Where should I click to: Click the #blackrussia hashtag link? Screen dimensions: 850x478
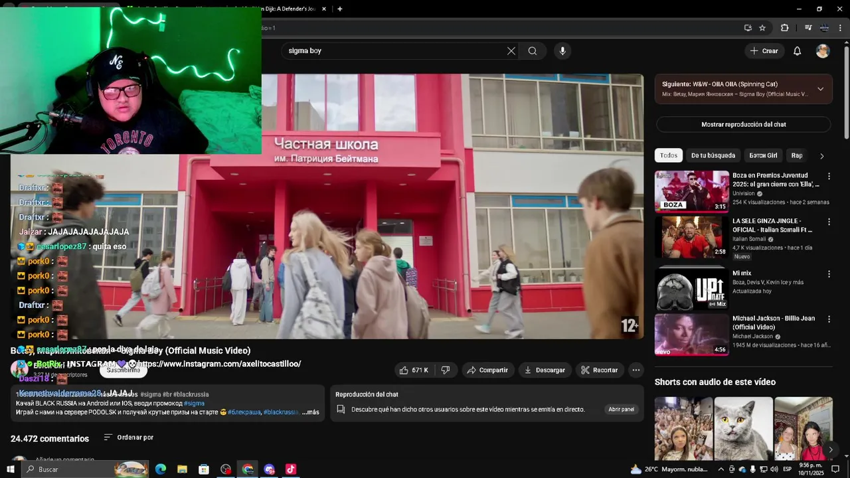281,412
